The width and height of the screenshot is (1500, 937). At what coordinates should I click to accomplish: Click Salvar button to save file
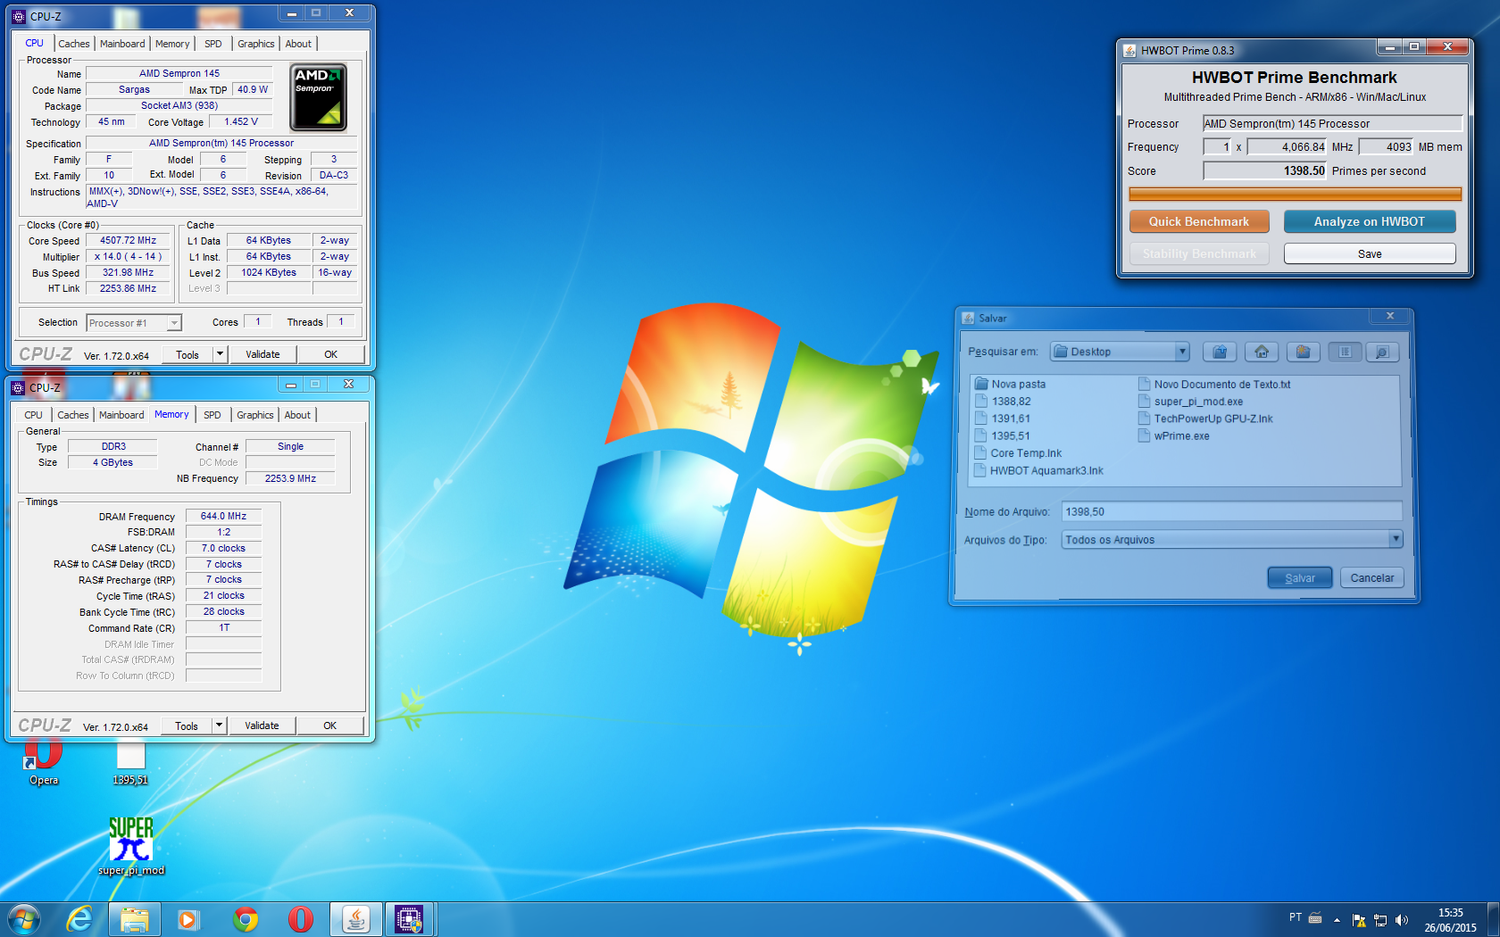coord(1300,578)
